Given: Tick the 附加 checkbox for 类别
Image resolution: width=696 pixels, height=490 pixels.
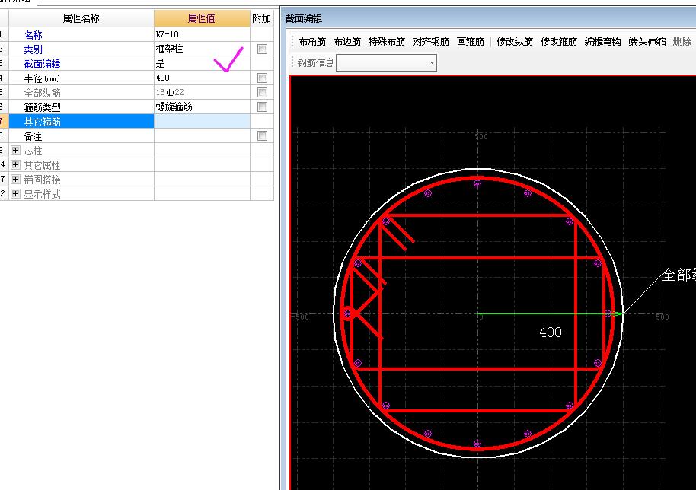Looking at the screenshot, I should point(262,49).
